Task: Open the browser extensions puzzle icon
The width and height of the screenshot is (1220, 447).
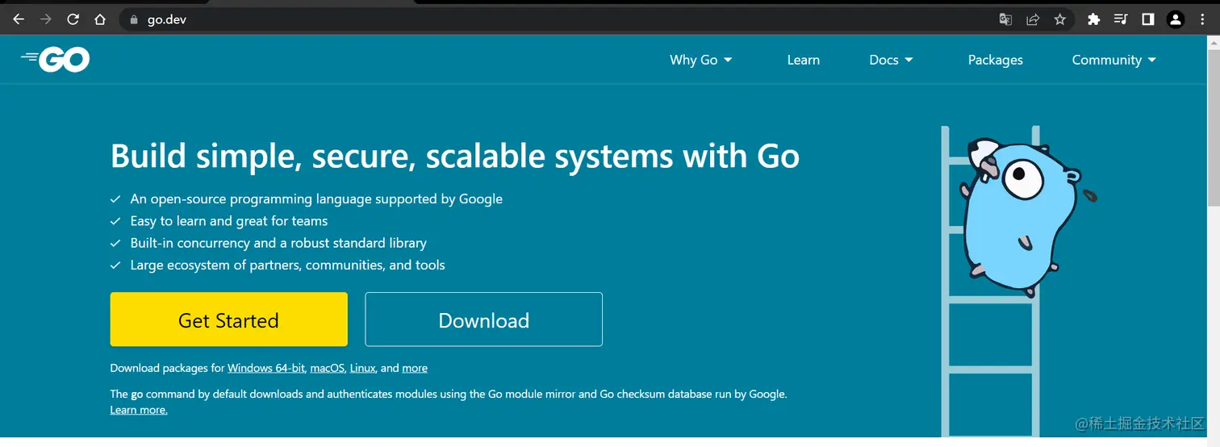Action: tap(1094, 19)
